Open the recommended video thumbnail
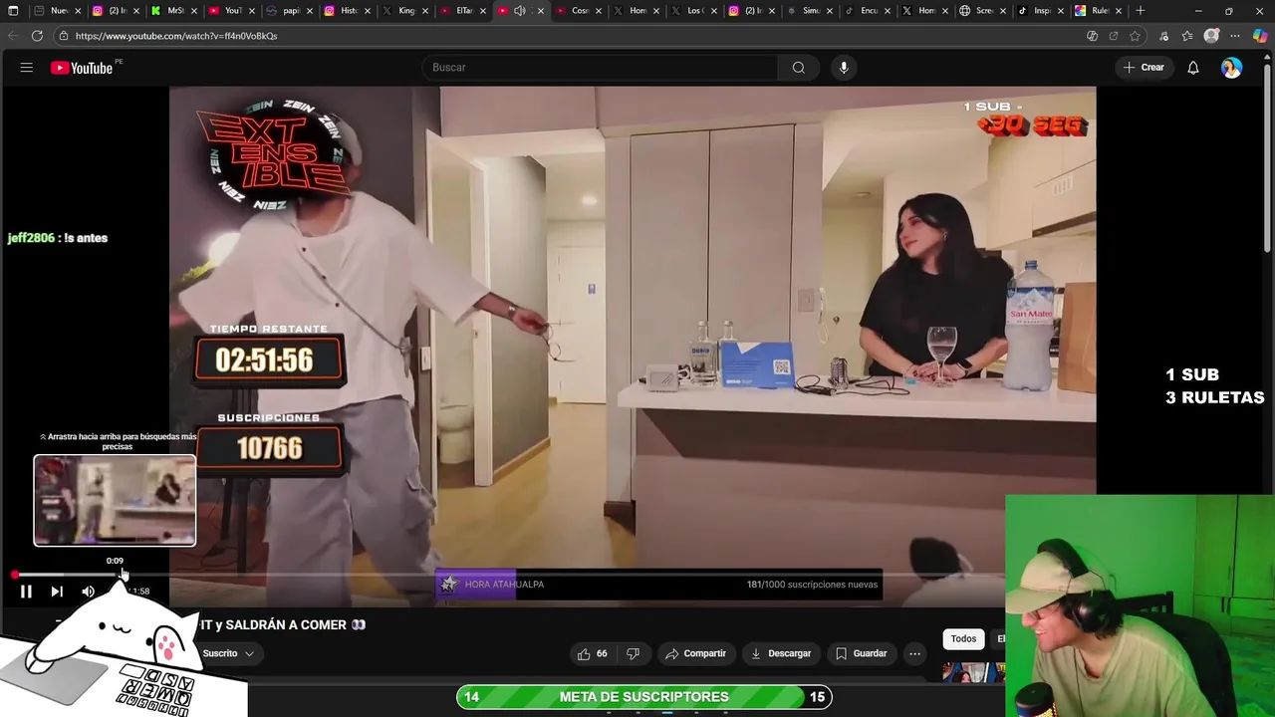The width and height of the screenshot is (1275, 717). [973, 672]
